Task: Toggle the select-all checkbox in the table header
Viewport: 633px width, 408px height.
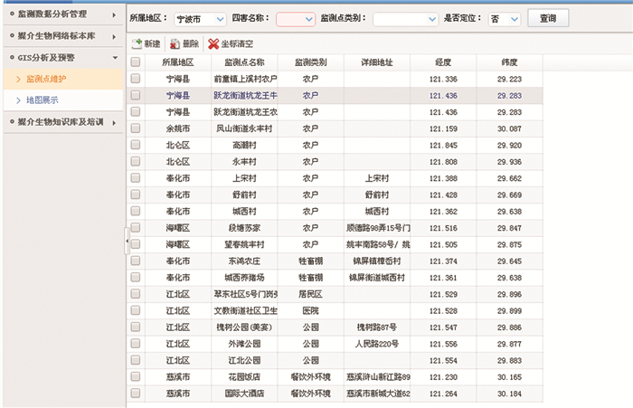Action: pyautogui.click(x=136, y=62)
